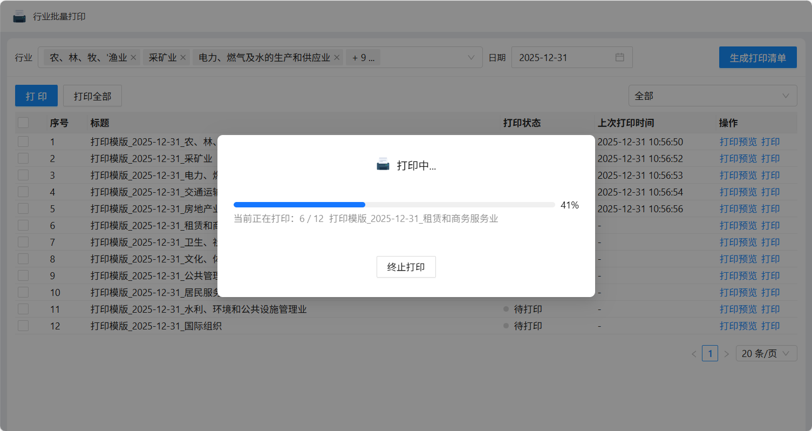Select the checkbox for row 12 国际组织
The image size is (812, 431).
pos(23,326)
